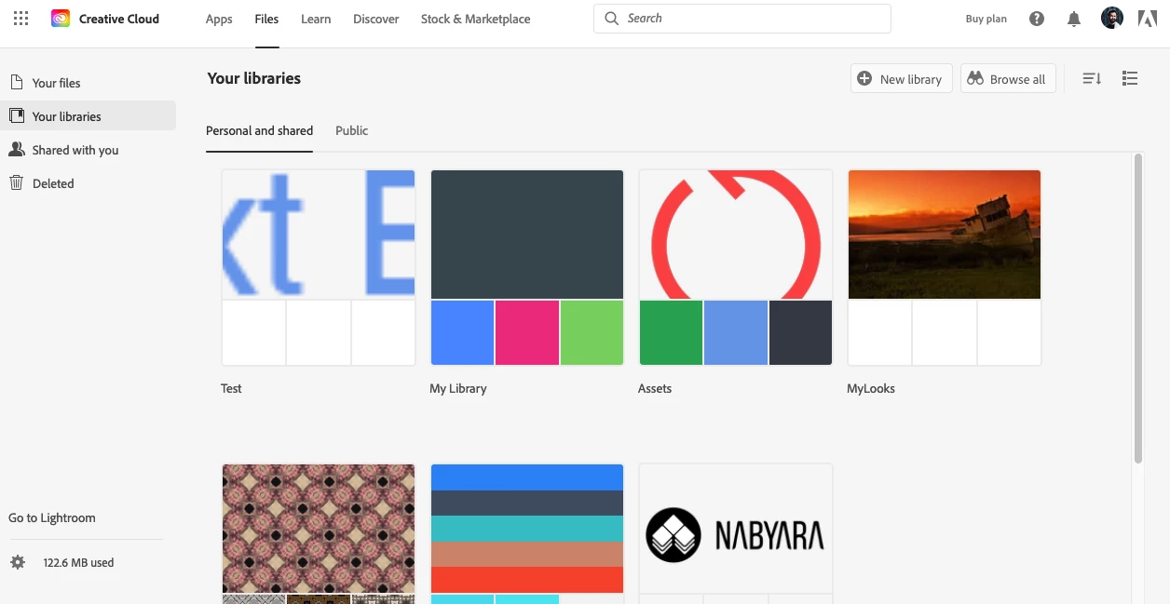Click the New library button
The height and width of the screenshot is (604, 1170).
pos(901,79)
